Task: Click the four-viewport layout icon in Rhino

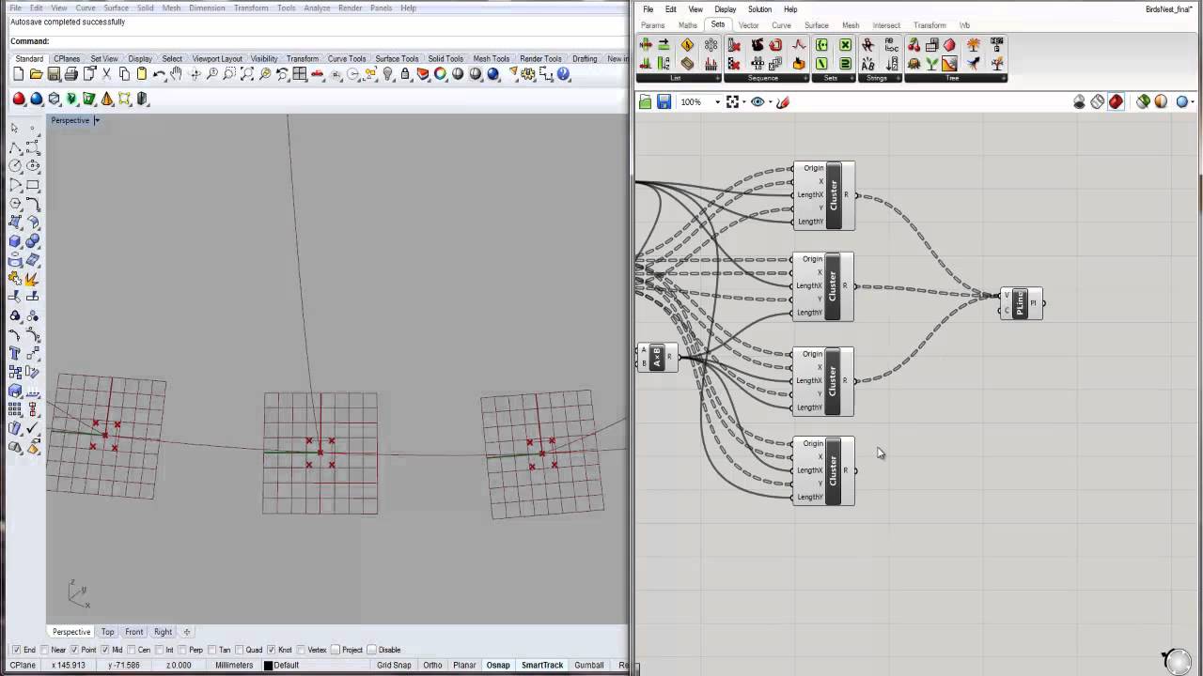Action: click(x=299, y=73)
